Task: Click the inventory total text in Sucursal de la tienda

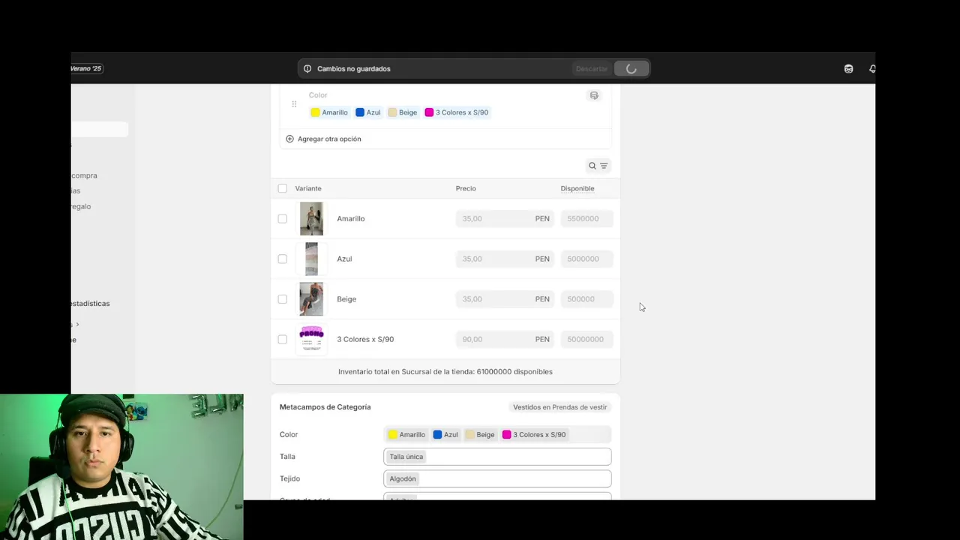Action: point(445,372)
